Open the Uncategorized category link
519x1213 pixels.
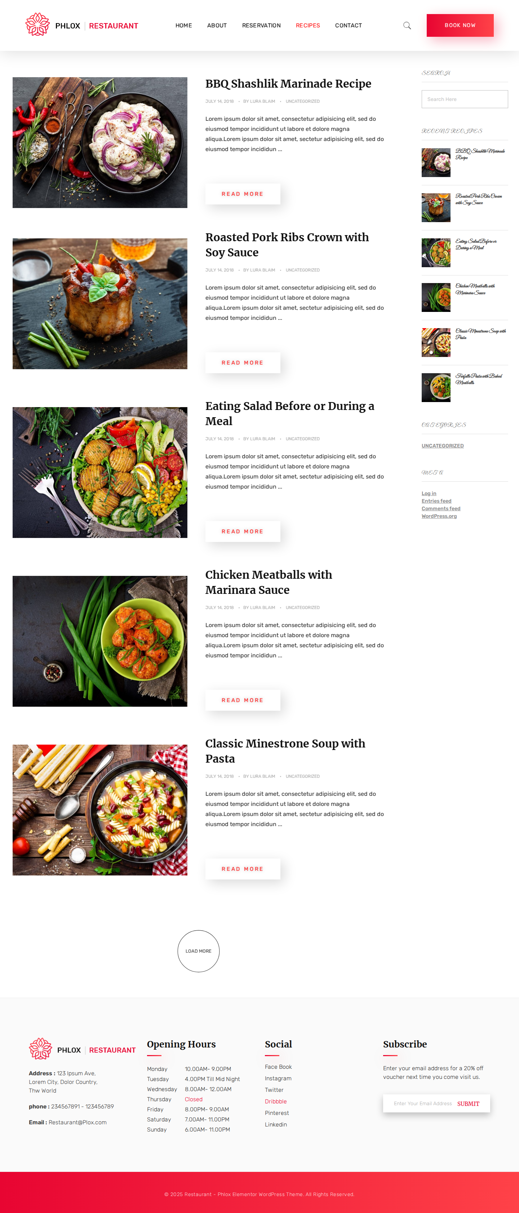coord(442,445)
